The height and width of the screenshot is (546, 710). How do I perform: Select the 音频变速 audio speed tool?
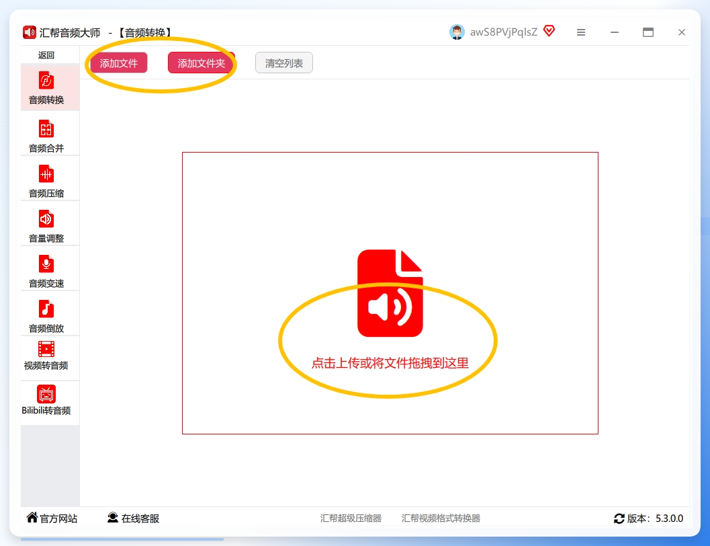(50, 269)
